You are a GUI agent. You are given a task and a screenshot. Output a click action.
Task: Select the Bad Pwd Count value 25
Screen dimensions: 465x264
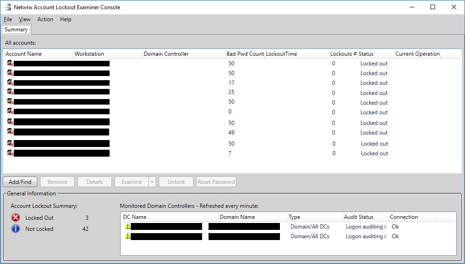click(x=231, y=92)
